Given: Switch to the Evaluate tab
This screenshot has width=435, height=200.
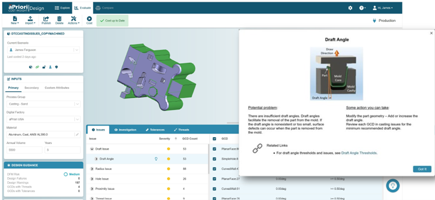Looking at the screenshot, I should click(83, 8).
